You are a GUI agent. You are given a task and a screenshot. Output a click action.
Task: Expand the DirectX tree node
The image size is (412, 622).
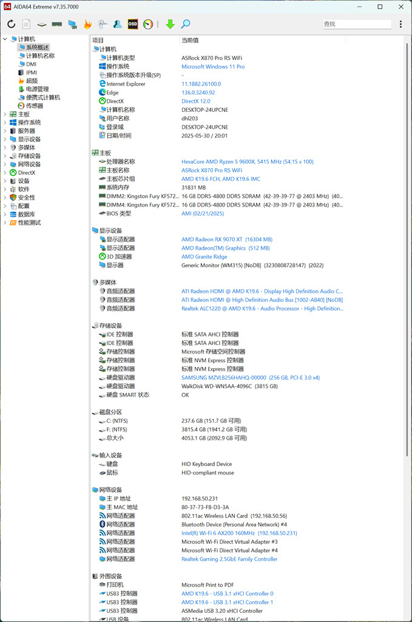coord(5,173)
